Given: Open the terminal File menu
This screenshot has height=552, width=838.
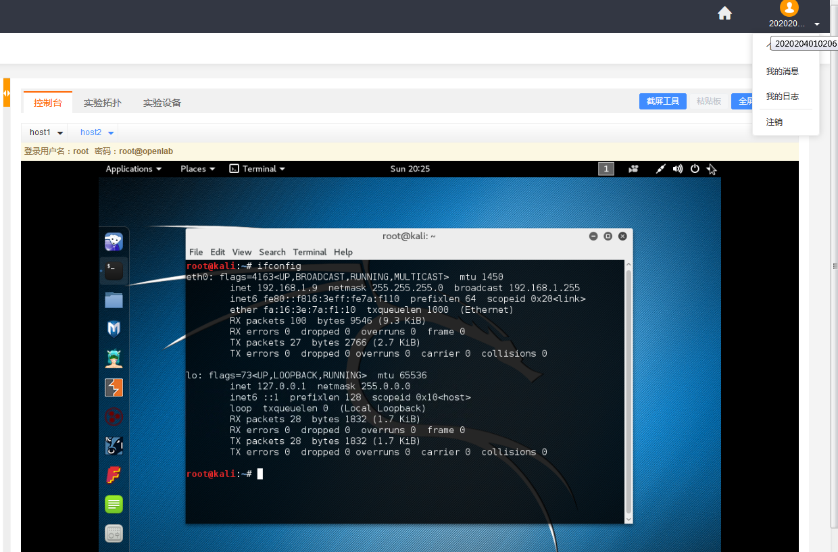Looking at the screenshot, I should 196,252.
